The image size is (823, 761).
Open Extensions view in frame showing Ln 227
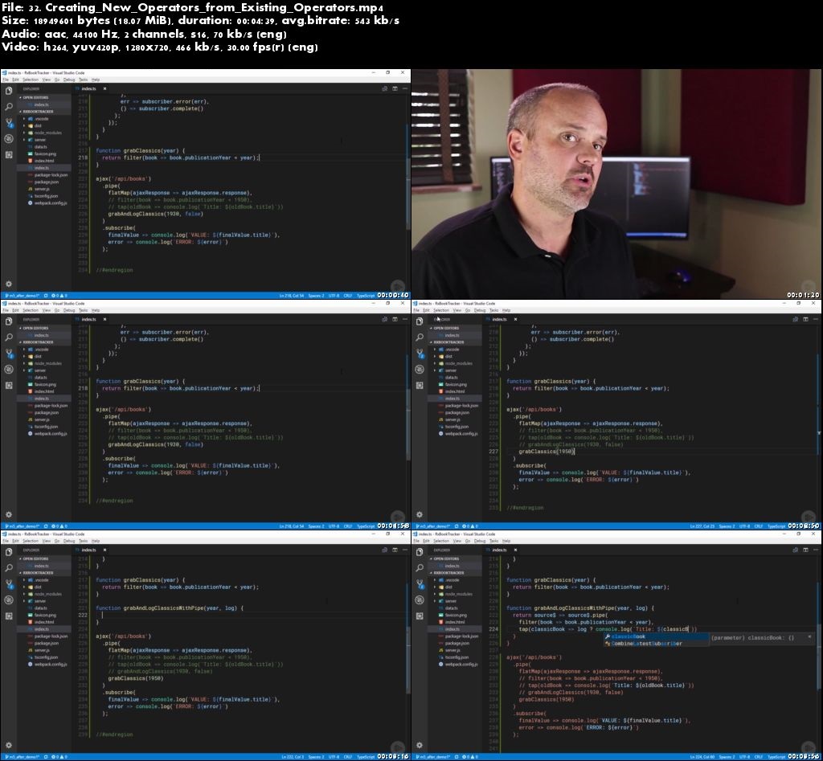tap(420, 385)
